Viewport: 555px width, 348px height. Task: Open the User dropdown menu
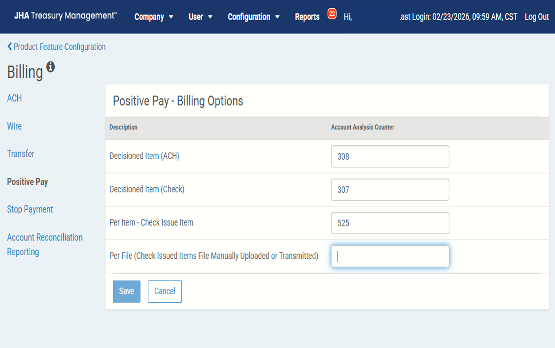pos(200,17)
